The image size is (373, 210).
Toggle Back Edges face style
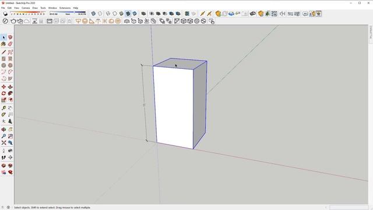[x=100, y=13]
